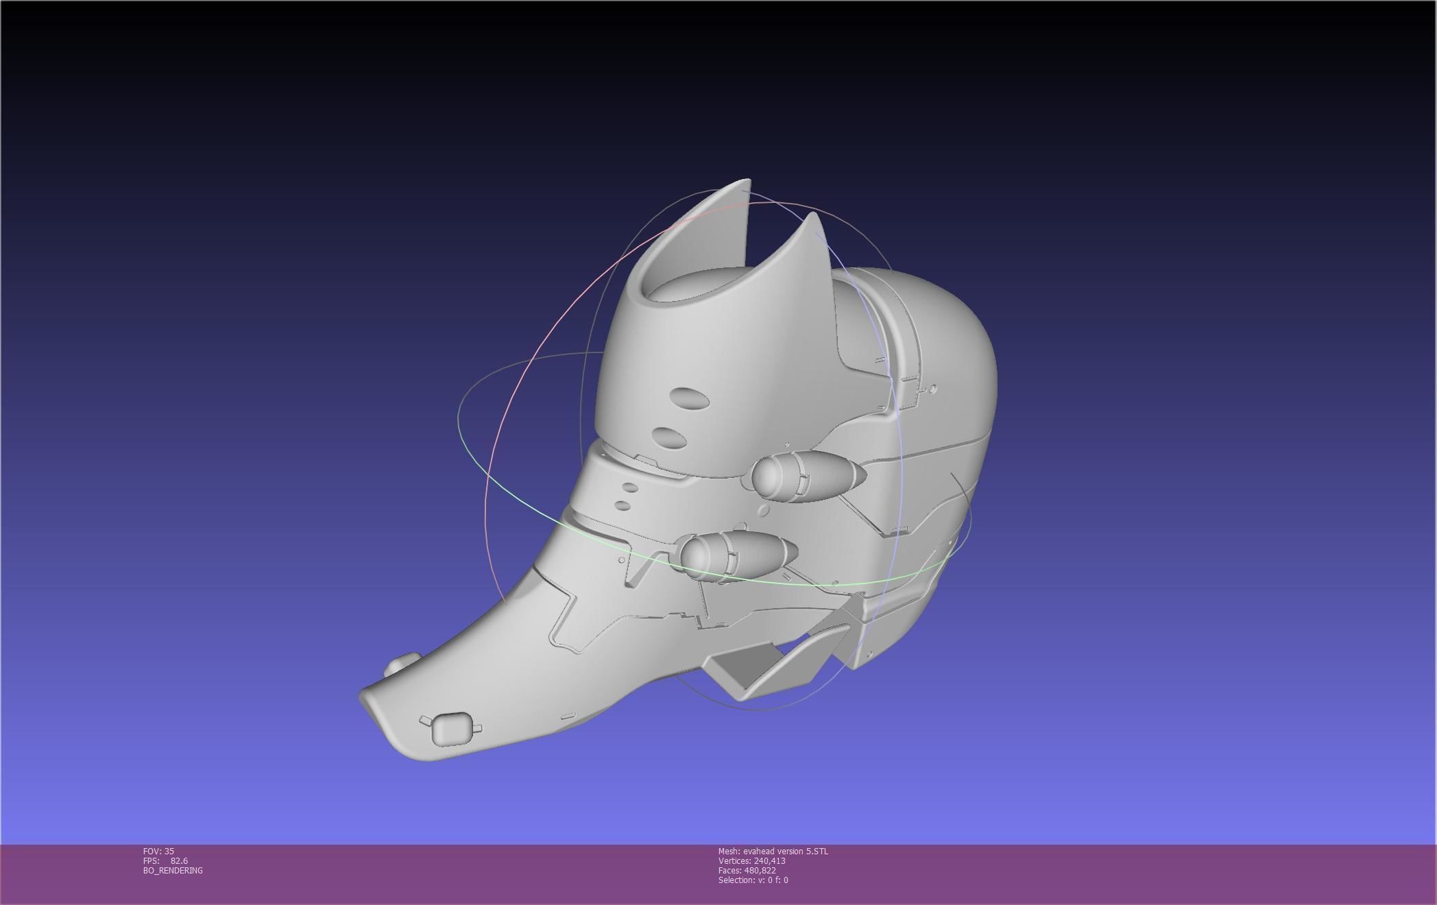1437x905 pixels.
Task: Click the 'Vertices: 240,413' info line
Action: pyautogui.click(x=751, y=860)
